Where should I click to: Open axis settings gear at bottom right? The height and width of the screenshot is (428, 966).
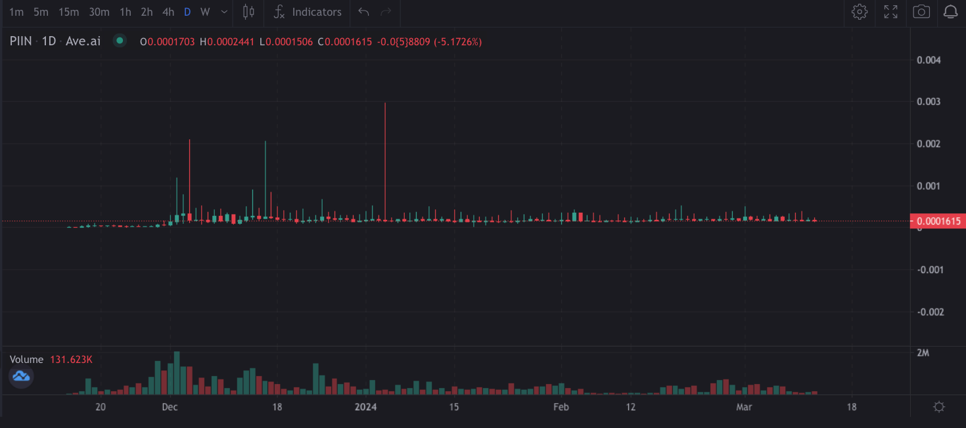(939, 407)
